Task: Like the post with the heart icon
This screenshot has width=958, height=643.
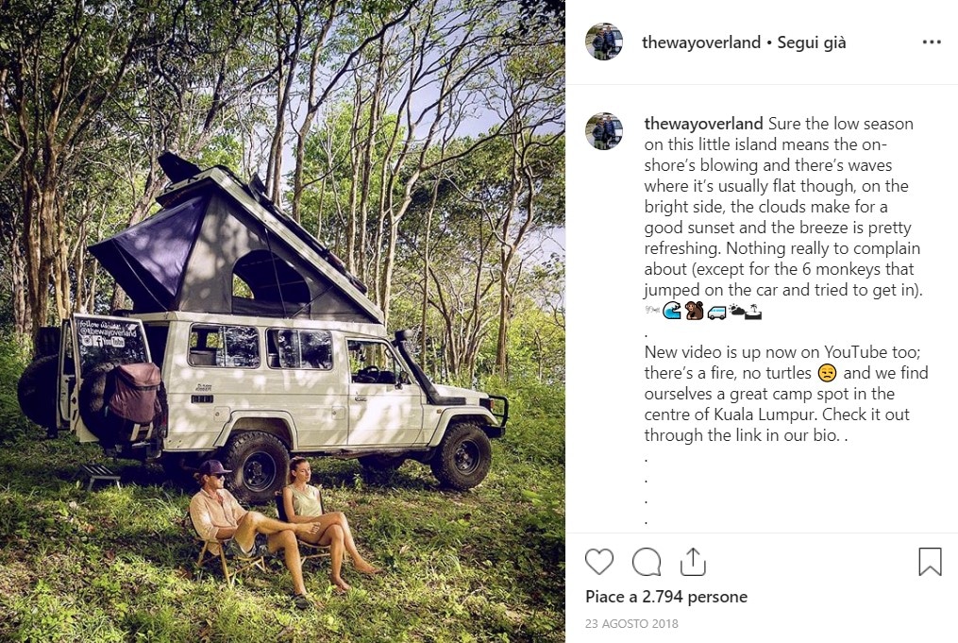Action: click(x=598, y=561)
